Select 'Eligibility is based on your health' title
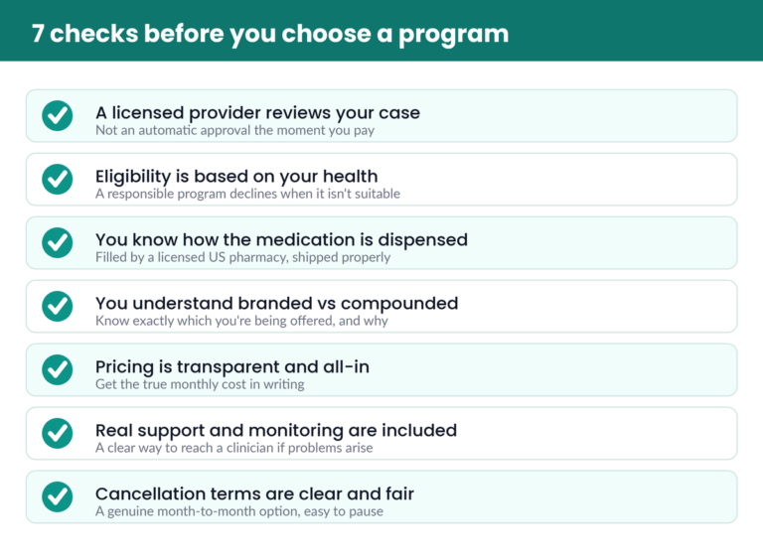The image size is (763, 559). pos(236,176)
